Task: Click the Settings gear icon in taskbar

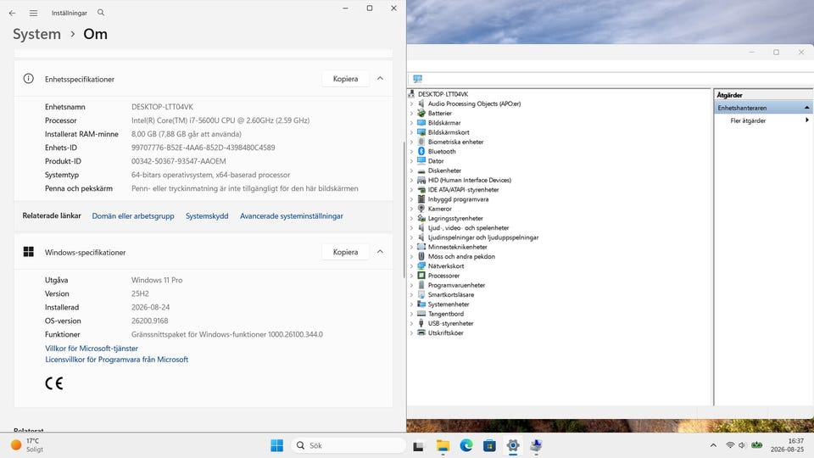Action: point(513,445)
